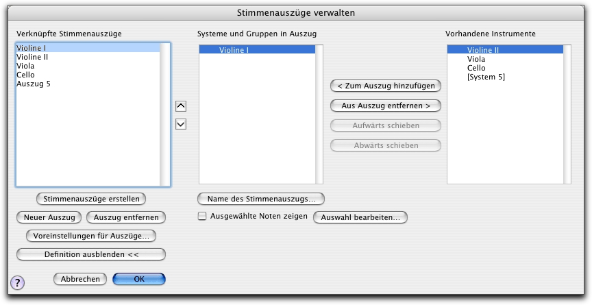Open Name des Stimmenauszugs dialog
Viewport: 592px width, 305px height.
(x=261, y=199)
